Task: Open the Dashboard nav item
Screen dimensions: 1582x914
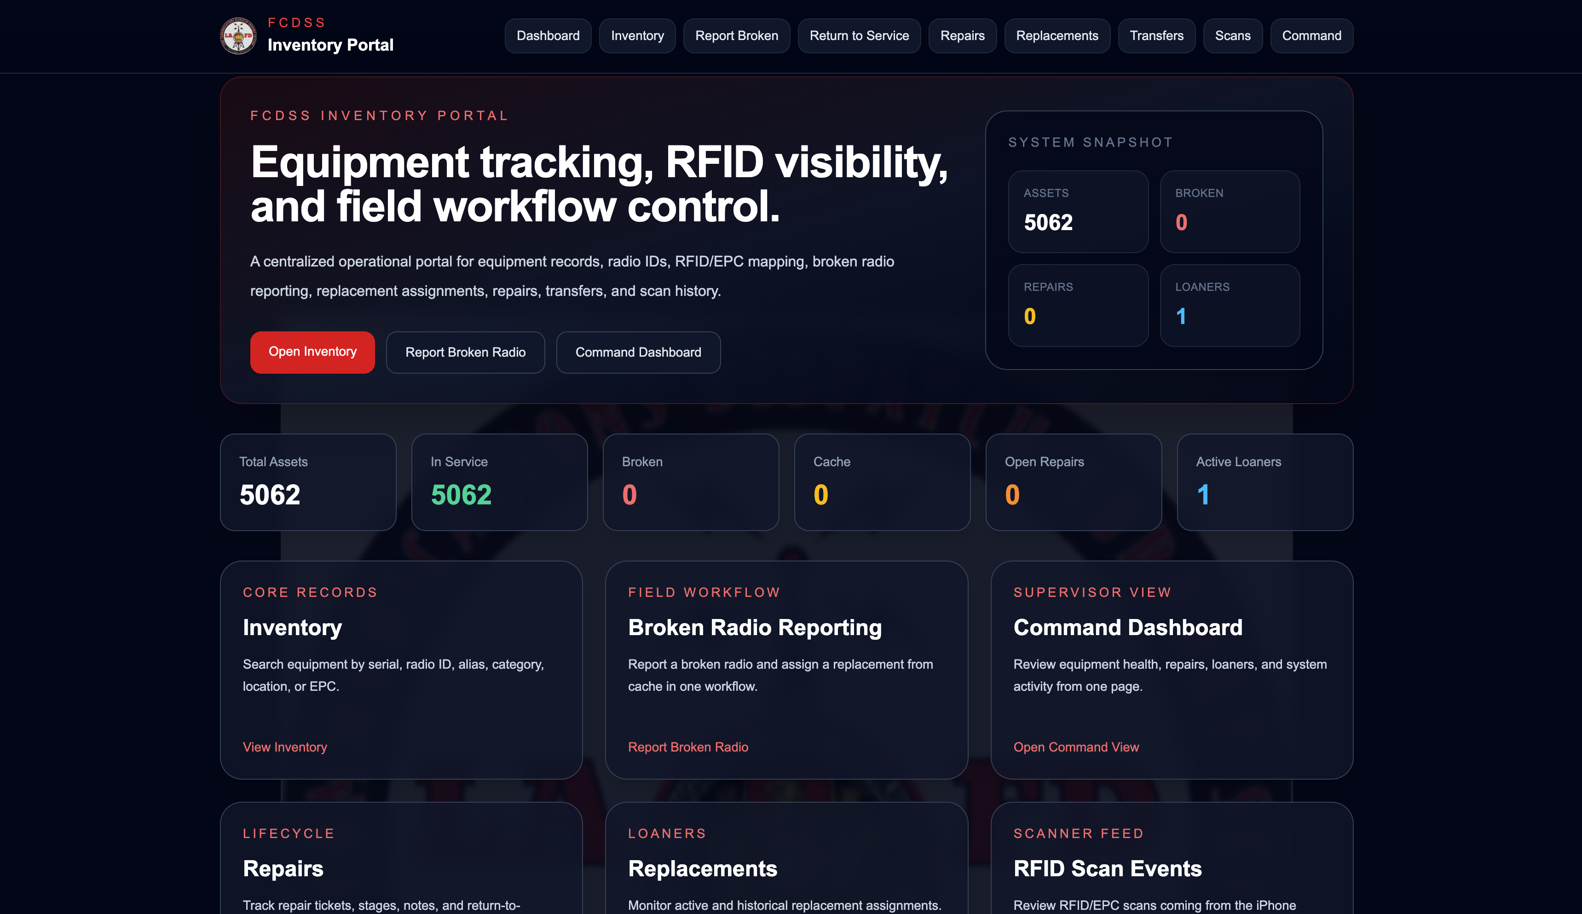Action: click(548, 36)
